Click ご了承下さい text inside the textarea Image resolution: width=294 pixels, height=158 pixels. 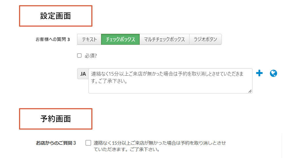[x=113, y=81]
